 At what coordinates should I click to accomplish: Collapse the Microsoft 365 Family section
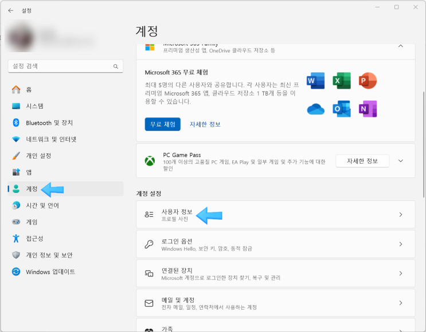[x=400, y=46]
